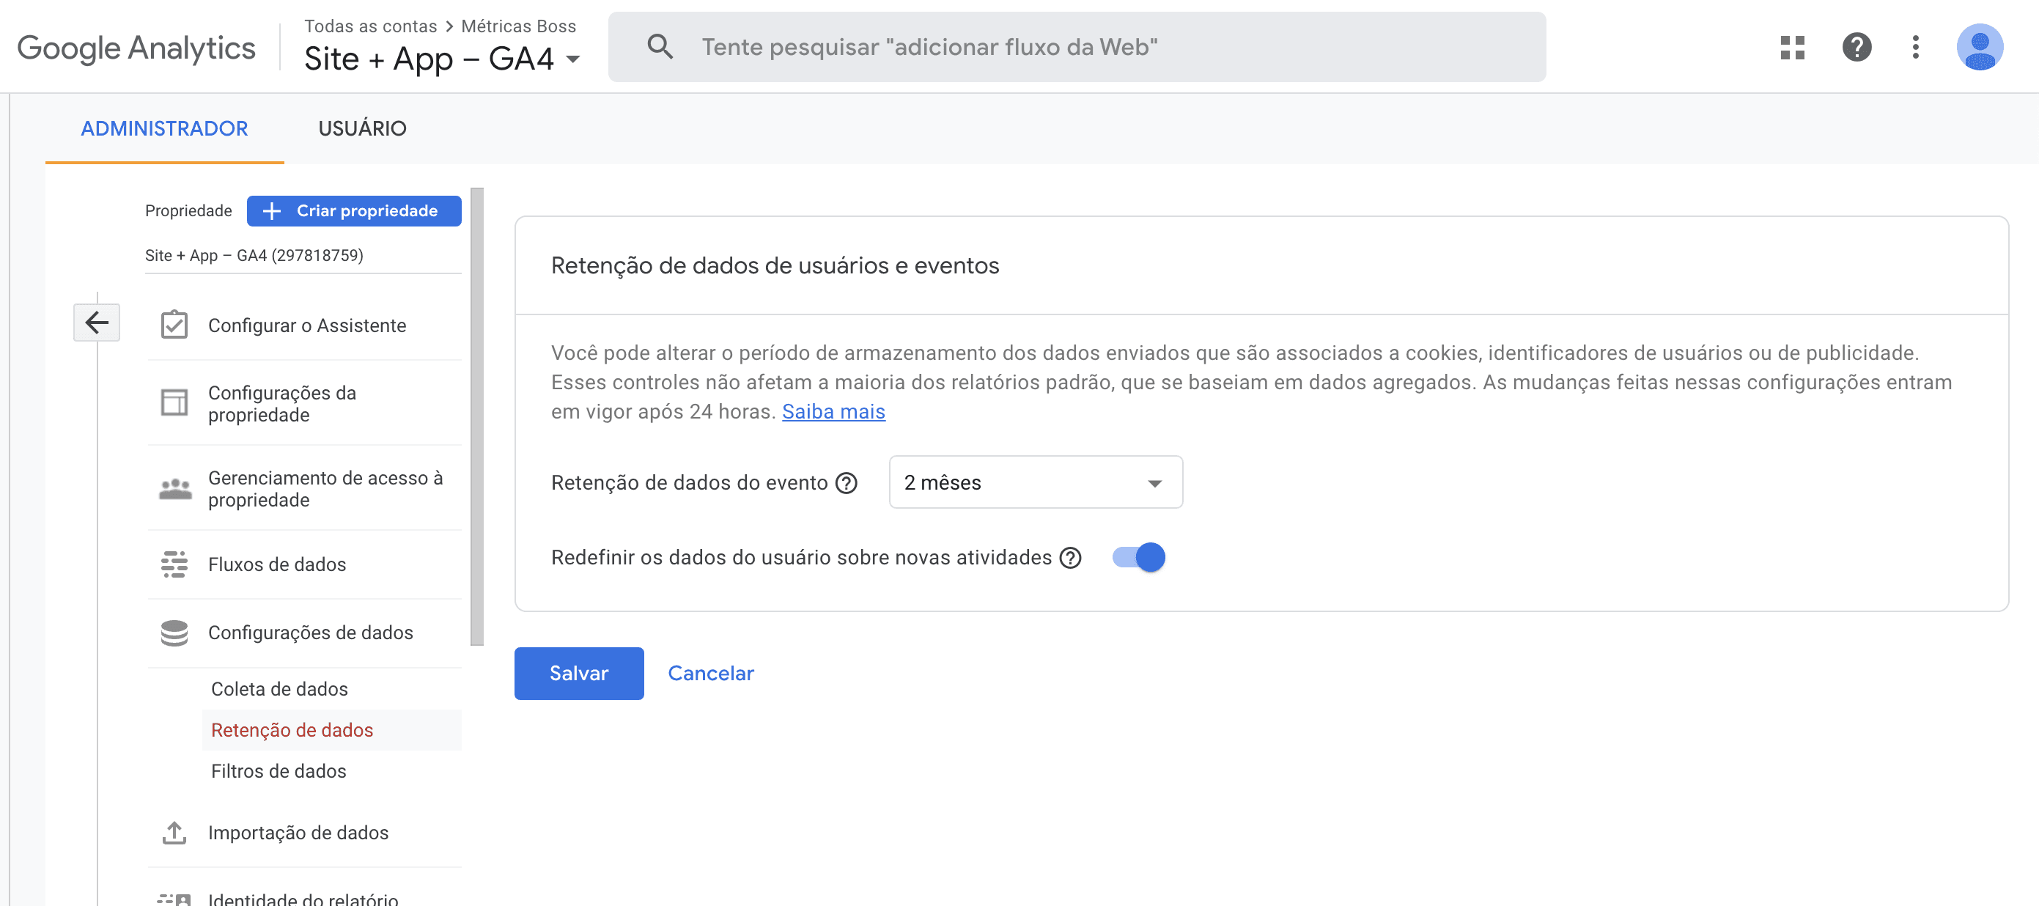Select Filtros de dados in the sidebar
The image size is (2039, 906).
(278, 770)
